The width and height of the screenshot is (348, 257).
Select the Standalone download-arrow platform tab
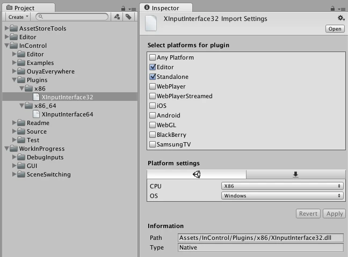click(x=295, y=174)
